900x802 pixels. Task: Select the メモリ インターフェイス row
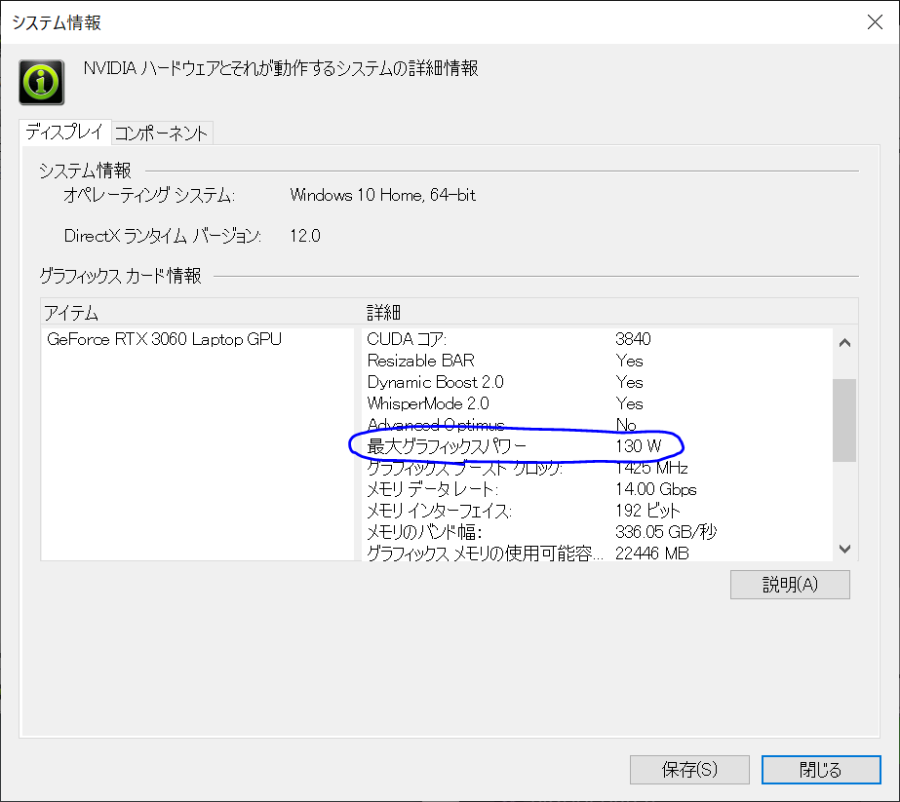click(597, 511)
